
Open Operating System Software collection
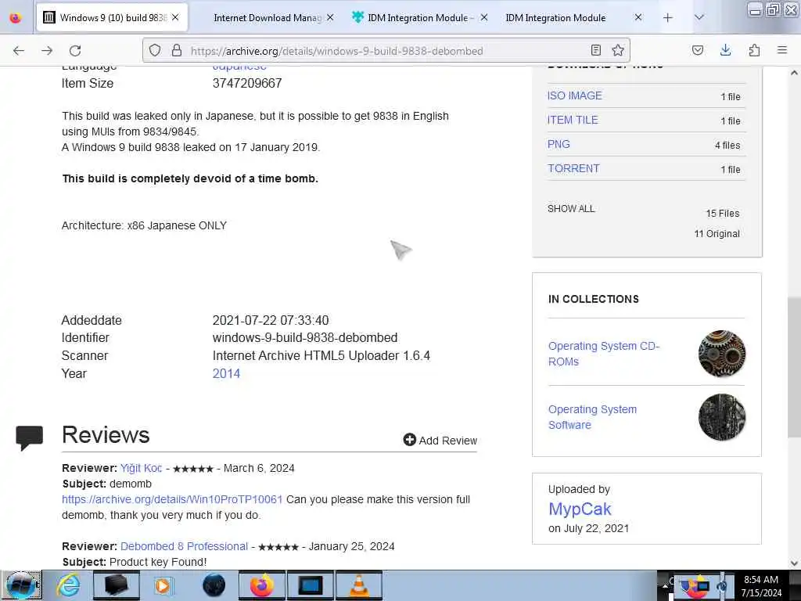click(593, 417)
